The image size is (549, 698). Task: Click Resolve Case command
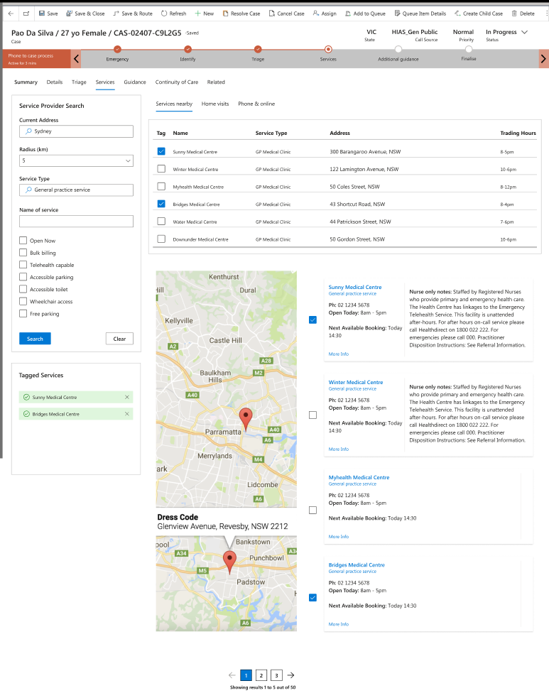click(x=241, y=13)
